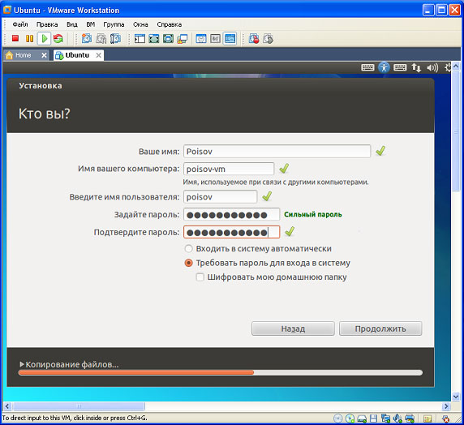This screenshot has width=464, height=425.
Task: Click the green Power On play icon
Action: (x=45, y=38)
